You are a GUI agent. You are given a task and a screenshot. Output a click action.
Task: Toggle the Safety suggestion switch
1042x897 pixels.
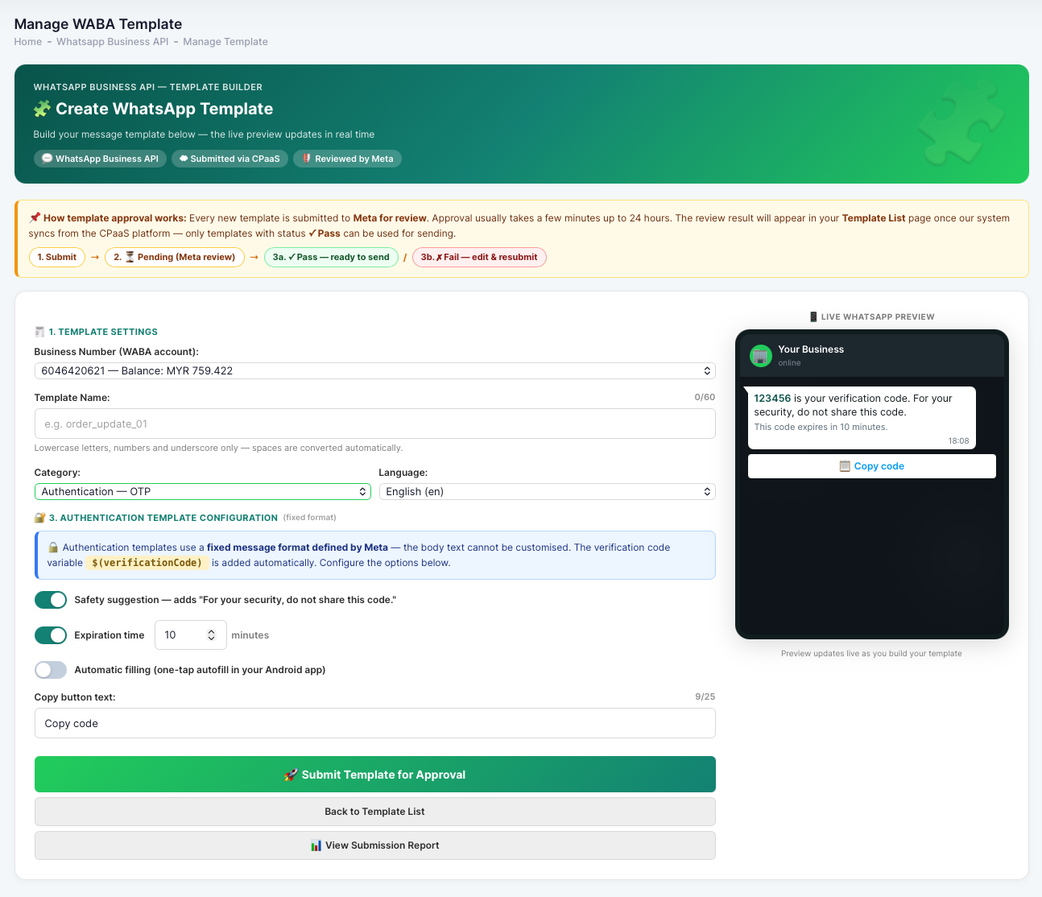[51, 600]
